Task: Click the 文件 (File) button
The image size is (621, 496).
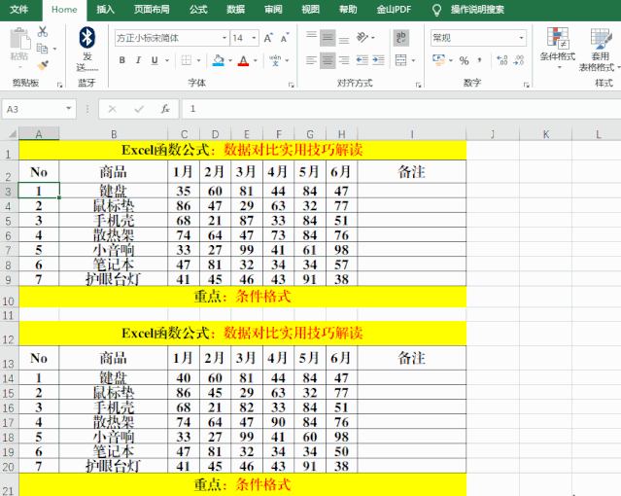Action: (x=19, y=10)
